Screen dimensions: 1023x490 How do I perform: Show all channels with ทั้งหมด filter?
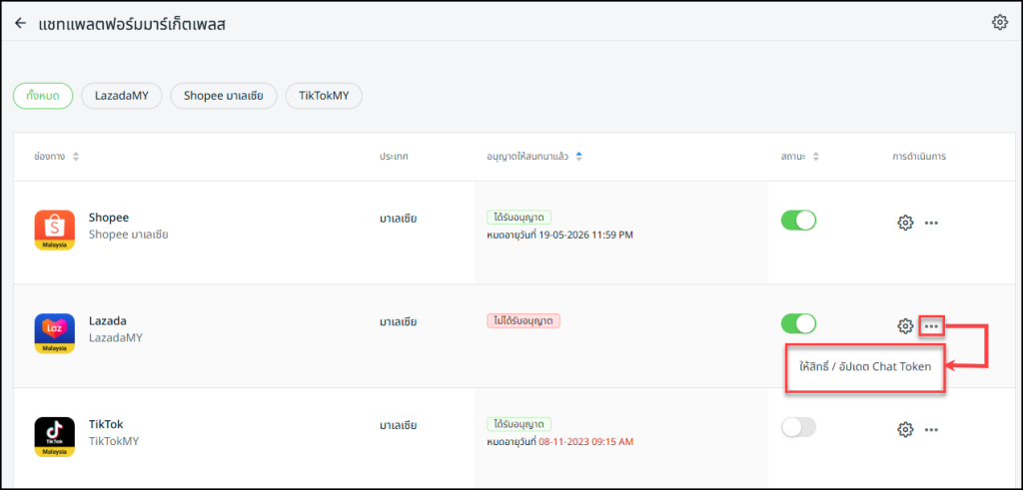(x=43, y=96)
